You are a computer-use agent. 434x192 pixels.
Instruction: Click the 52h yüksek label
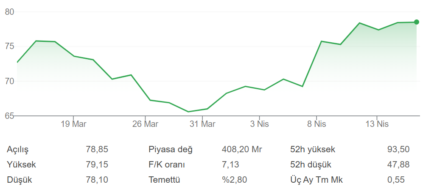[x=313, y=149]
